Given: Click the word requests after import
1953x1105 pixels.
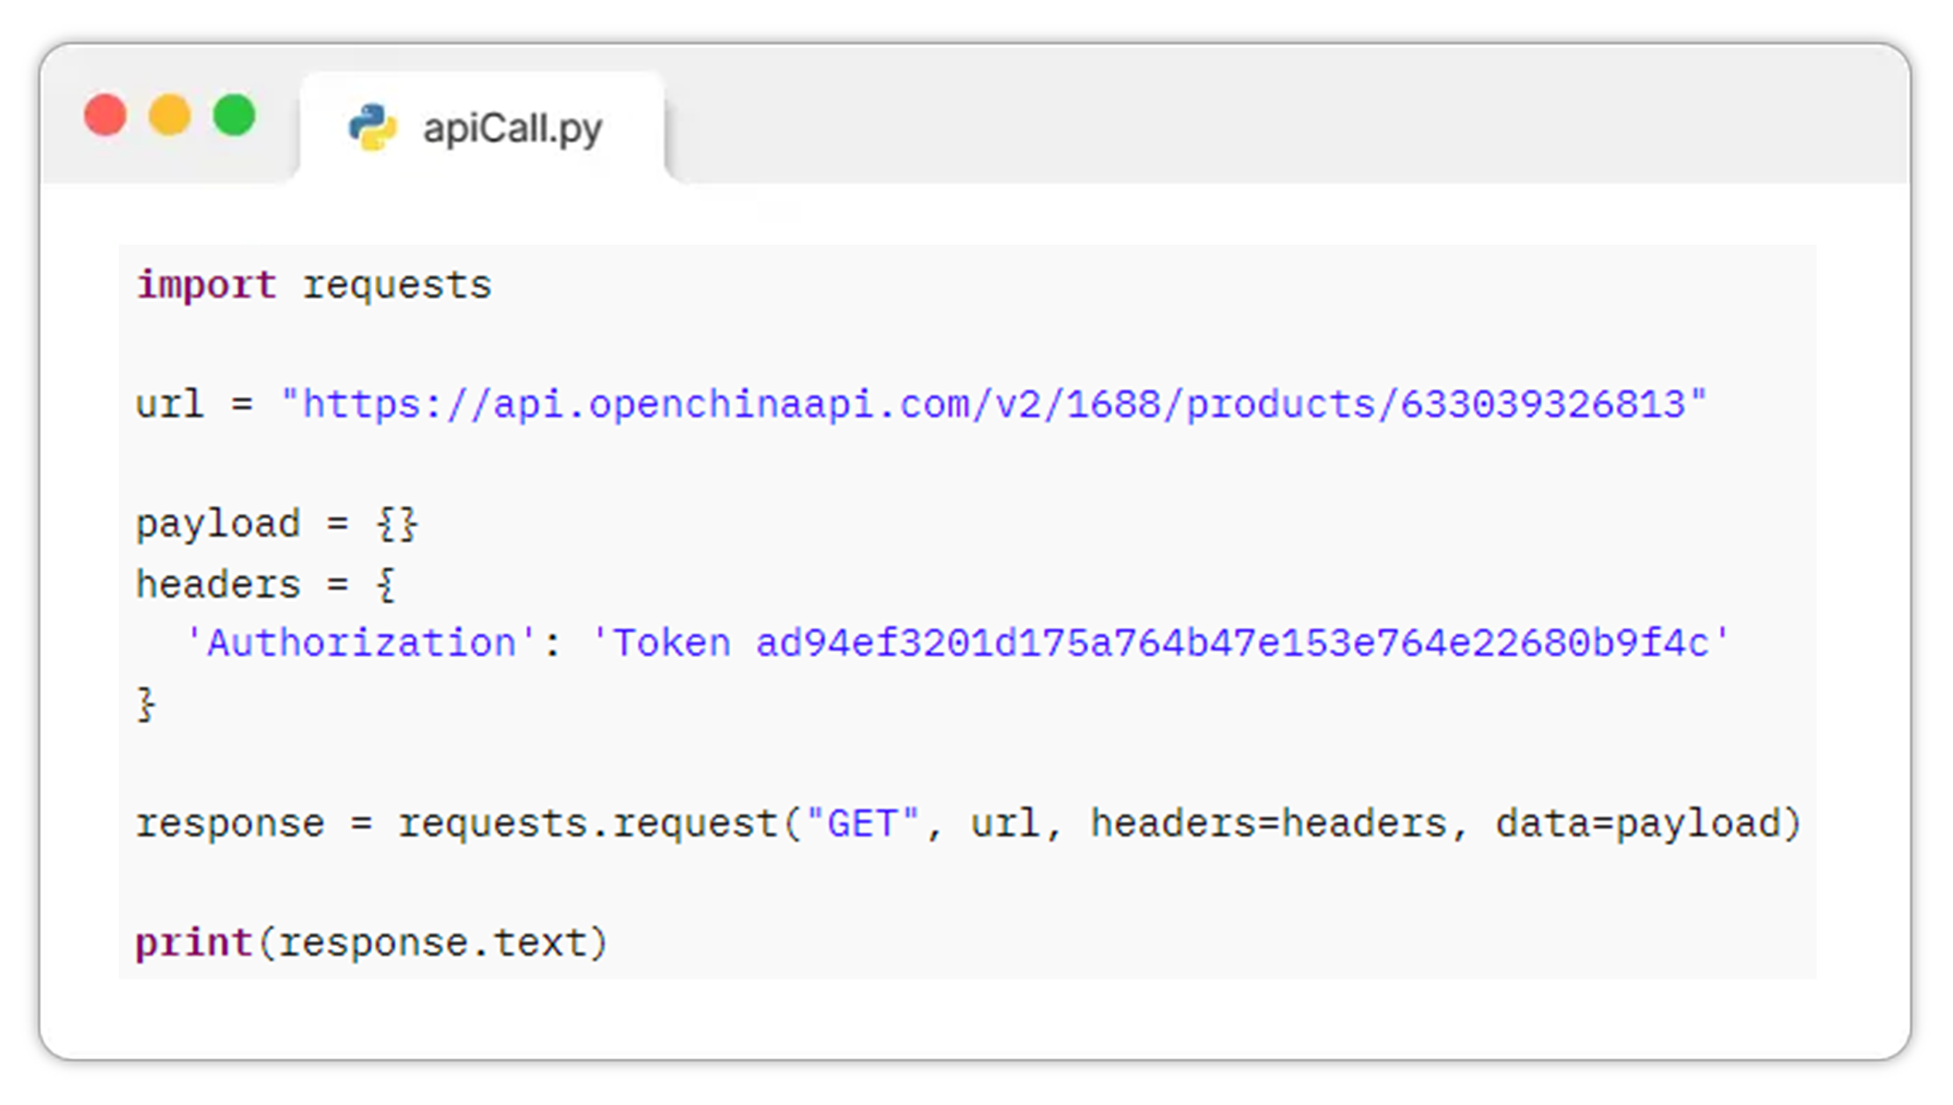Looking at the screenshot, I should (398, 287).
